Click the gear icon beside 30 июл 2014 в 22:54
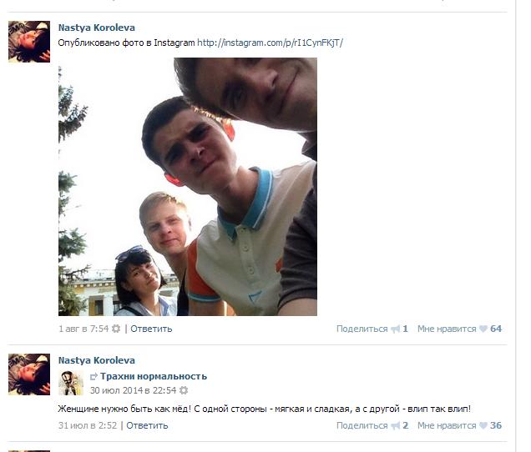 click(x=184, y=390)
